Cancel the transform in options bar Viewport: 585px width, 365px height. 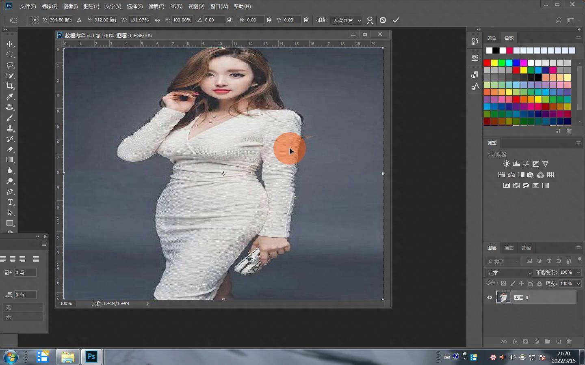(x=383, y=20)
